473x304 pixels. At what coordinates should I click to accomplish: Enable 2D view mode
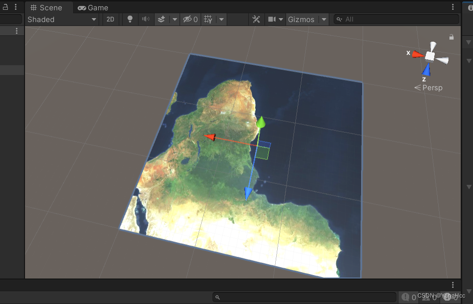tap(110, 19)
